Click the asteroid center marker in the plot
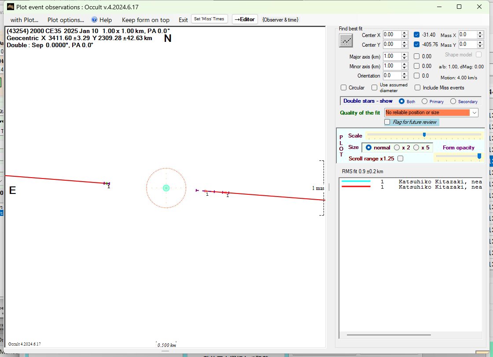 tap(166, 188)
